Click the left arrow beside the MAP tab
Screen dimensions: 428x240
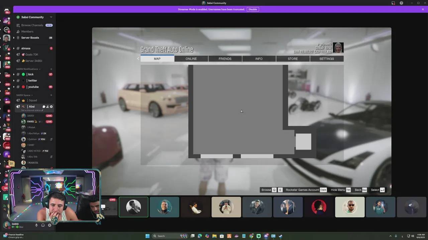coord(138,59)
